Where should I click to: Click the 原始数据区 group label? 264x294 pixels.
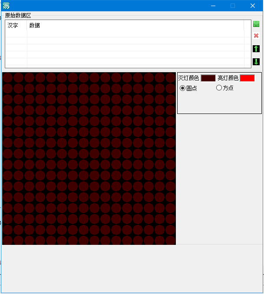point(18,15)
